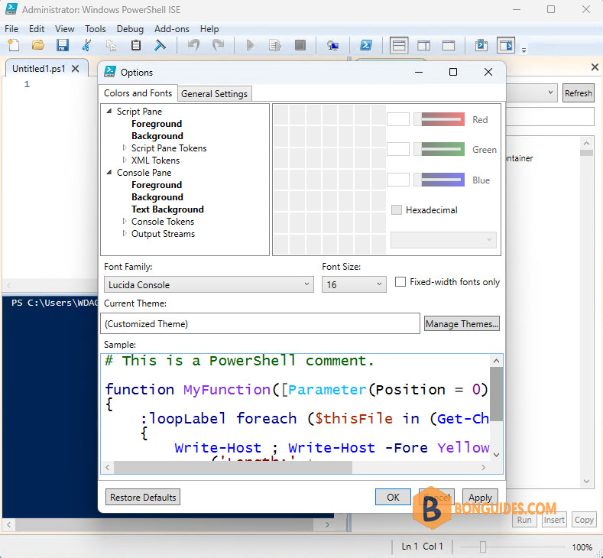Select the Show Script Pane Maximized icon

[449, 46]
